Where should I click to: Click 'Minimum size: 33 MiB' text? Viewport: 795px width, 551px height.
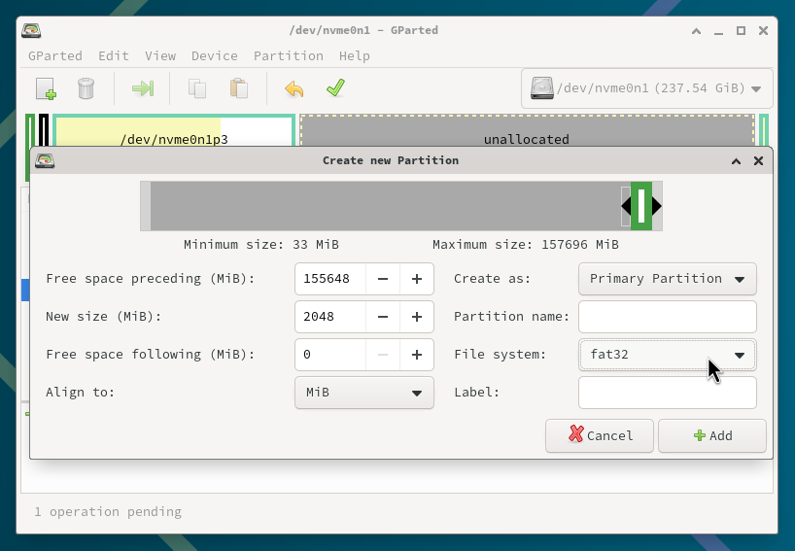coord(261,245)
